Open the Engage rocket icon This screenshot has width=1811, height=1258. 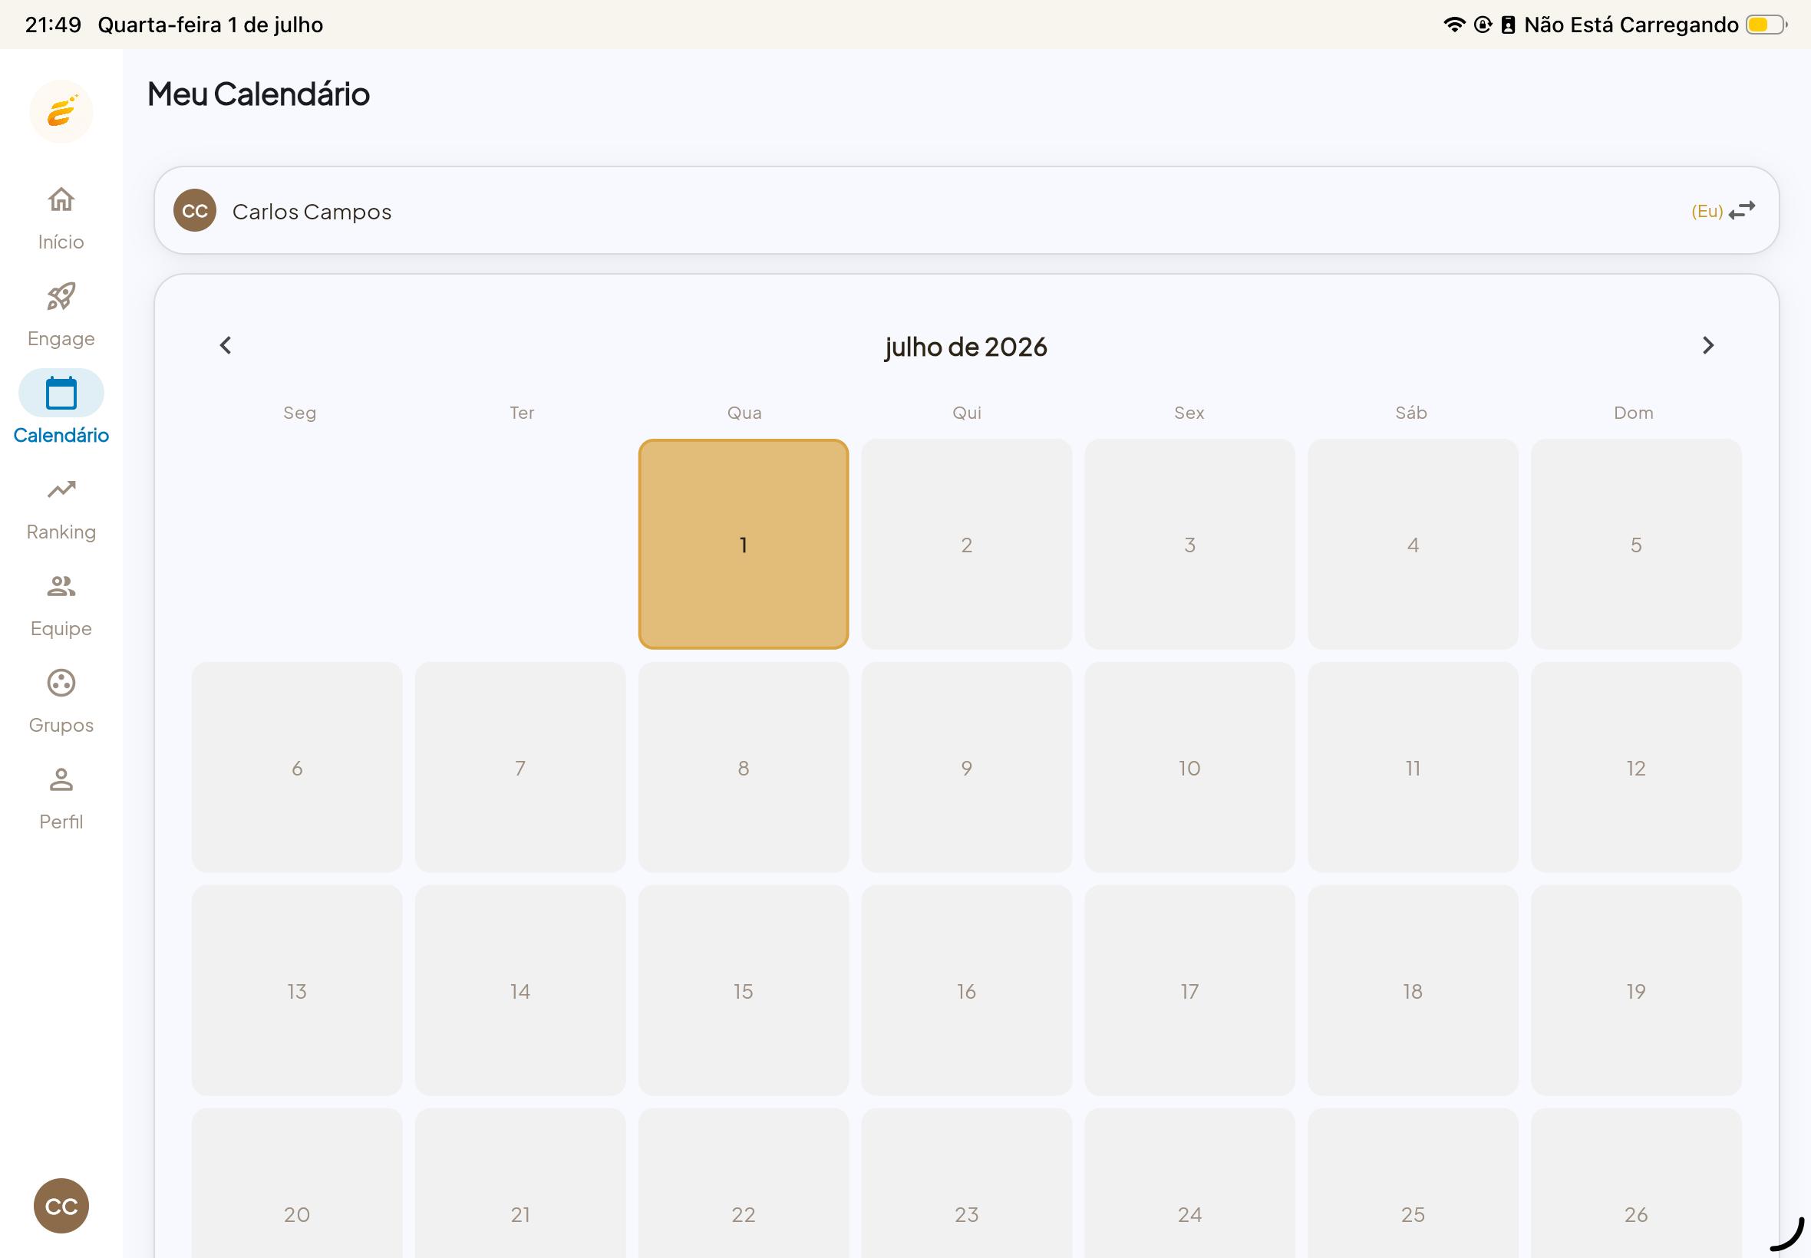61,296
